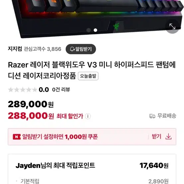Click the 오늘출발 shipping badge
The height and width of the screenshot is (184, 184).
(88, 76)
